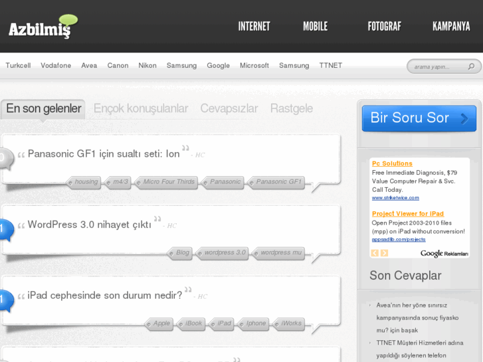
Task: Visit www.striketwice.com ad URL
Action: point(395,198)
